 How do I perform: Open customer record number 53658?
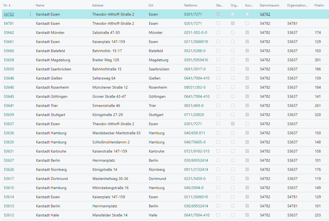9,60
